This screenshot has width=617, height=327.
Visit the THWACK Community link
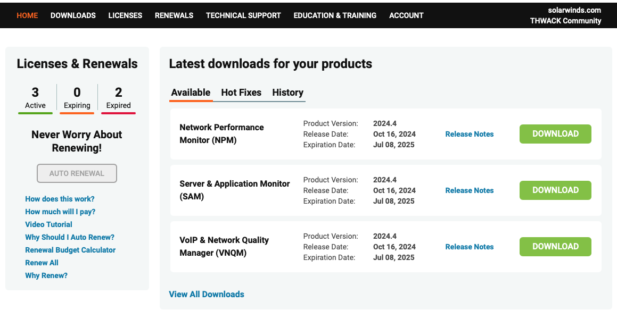565,21
